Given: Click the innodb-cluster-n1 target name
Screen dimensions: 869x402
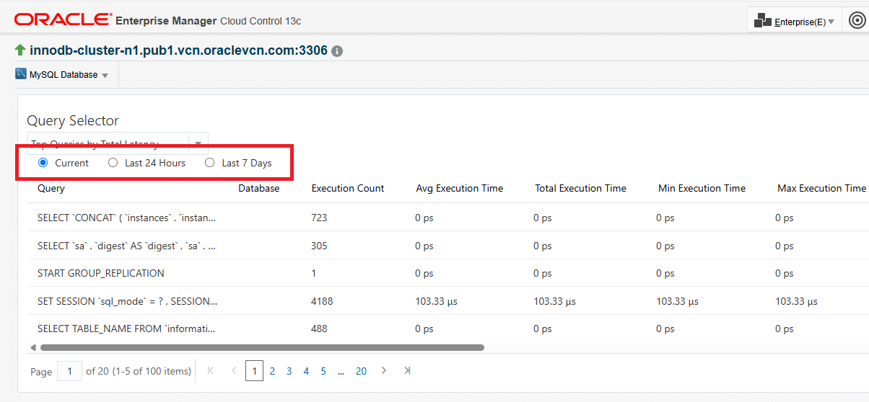Looking at the screenshot, I should point(178,50).
